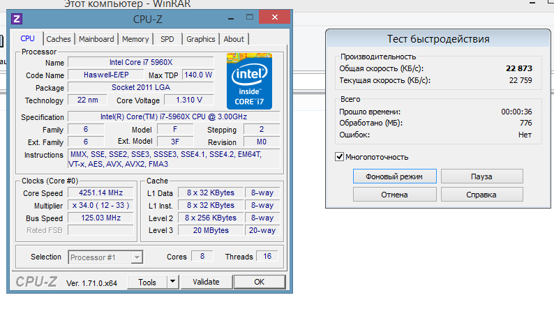Click the Level 2 8 x 256 KBytes value

coord(211,218)
